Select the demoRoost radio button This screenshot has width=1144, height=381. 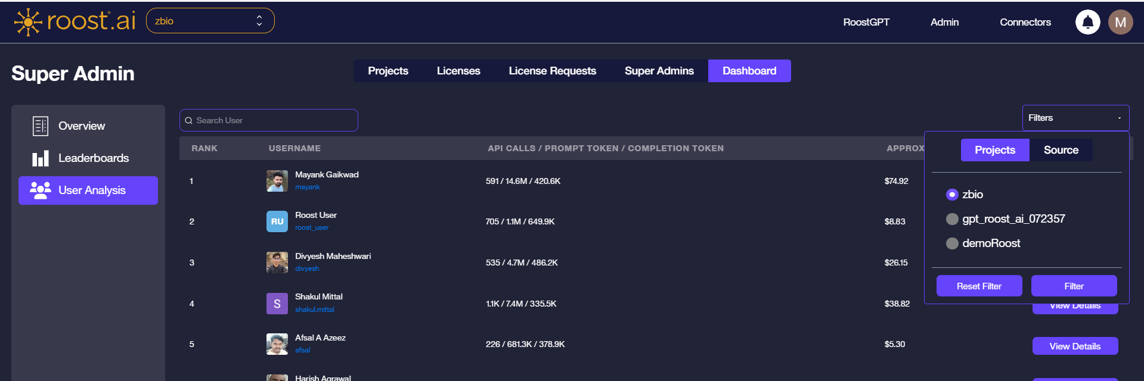coord(952,243)
